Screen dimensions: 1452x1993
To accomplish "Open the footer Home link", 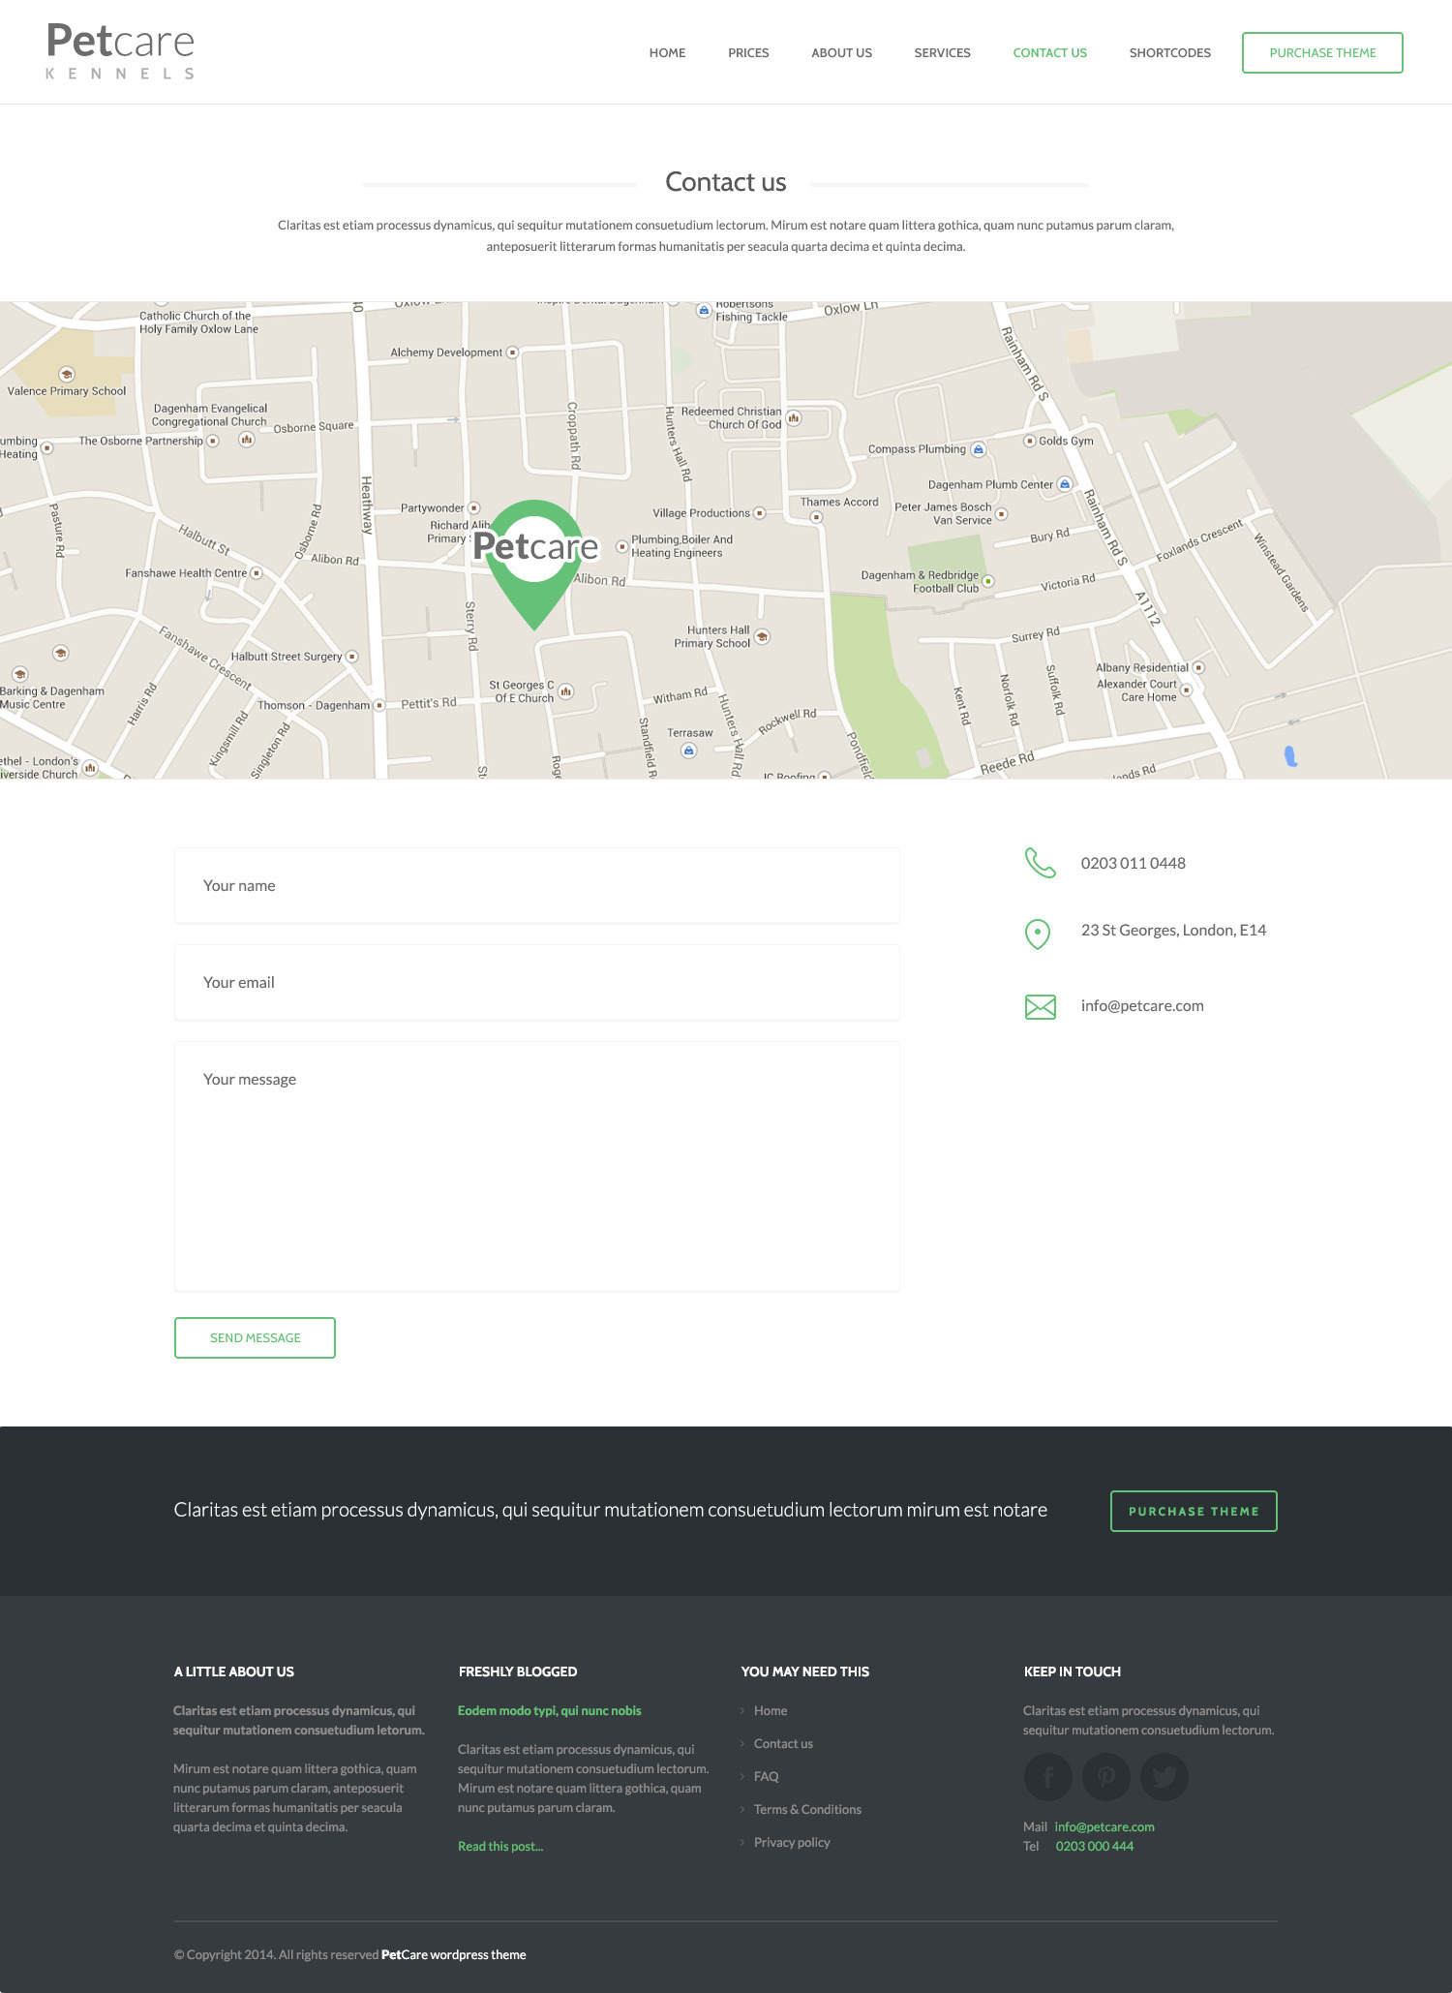I will tap(771, 1710).
